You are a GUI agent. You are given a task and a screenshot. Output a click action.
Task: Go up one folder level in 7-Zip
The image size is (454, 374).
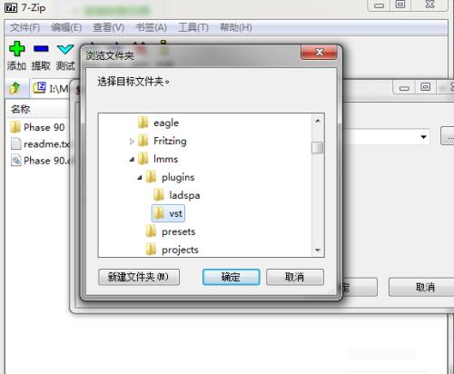point(15,88)
